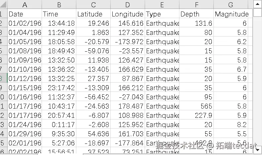The image size is (262, 155).
Task: Select the date cell 01/02/196
Action: point(25,23)
